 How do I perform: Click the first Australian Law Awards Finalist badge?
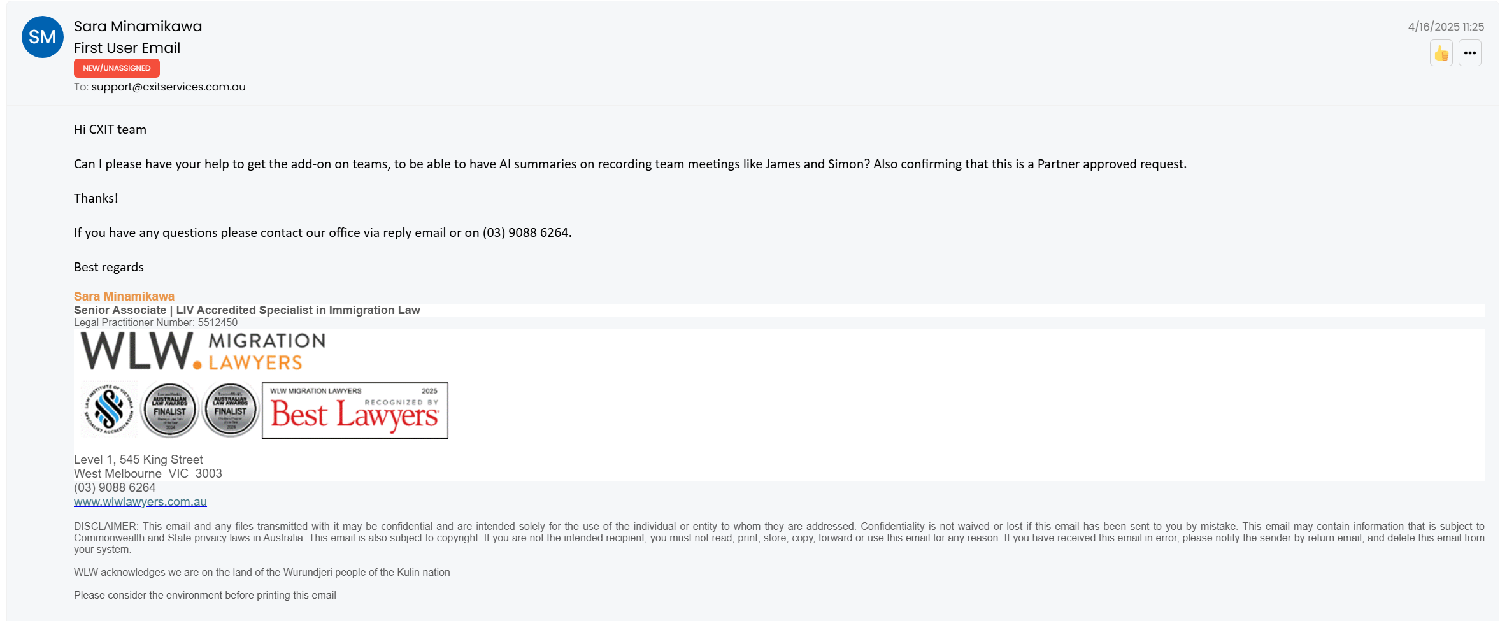[169, 410]
